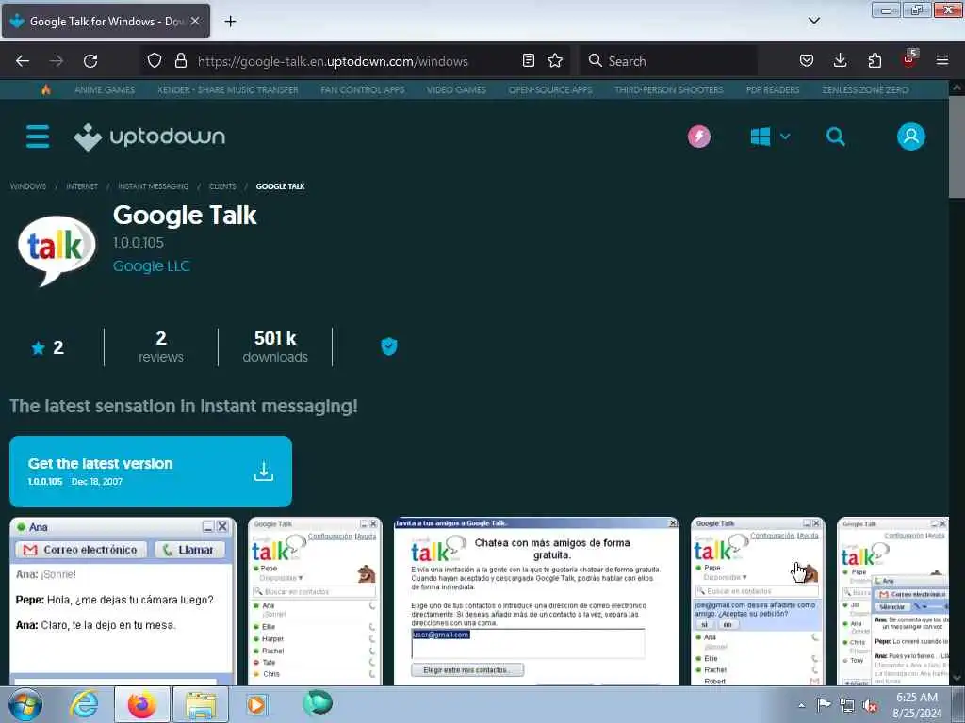Click the muted volume tray icon
The height and width of the screenshot is (723, 965).
click(870, 705)
